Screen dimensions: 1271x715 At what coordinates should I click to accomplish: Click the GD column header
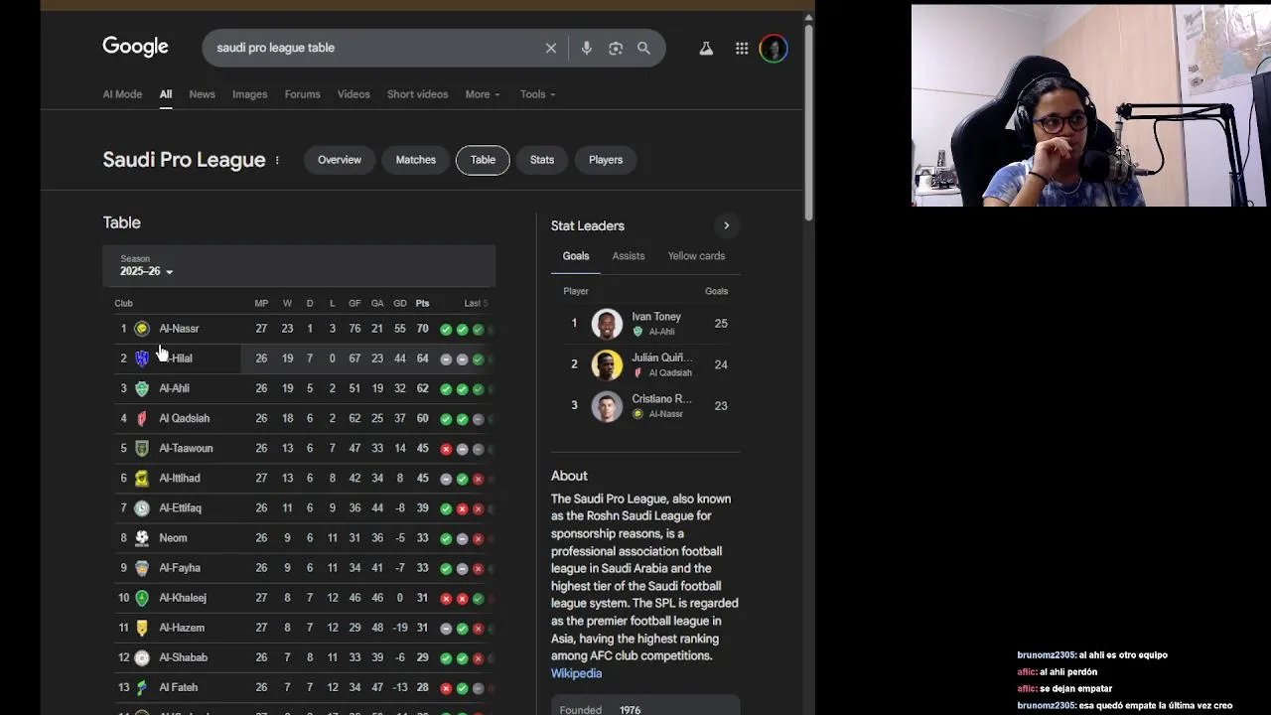pyautogui.click(x=399, y=303)
